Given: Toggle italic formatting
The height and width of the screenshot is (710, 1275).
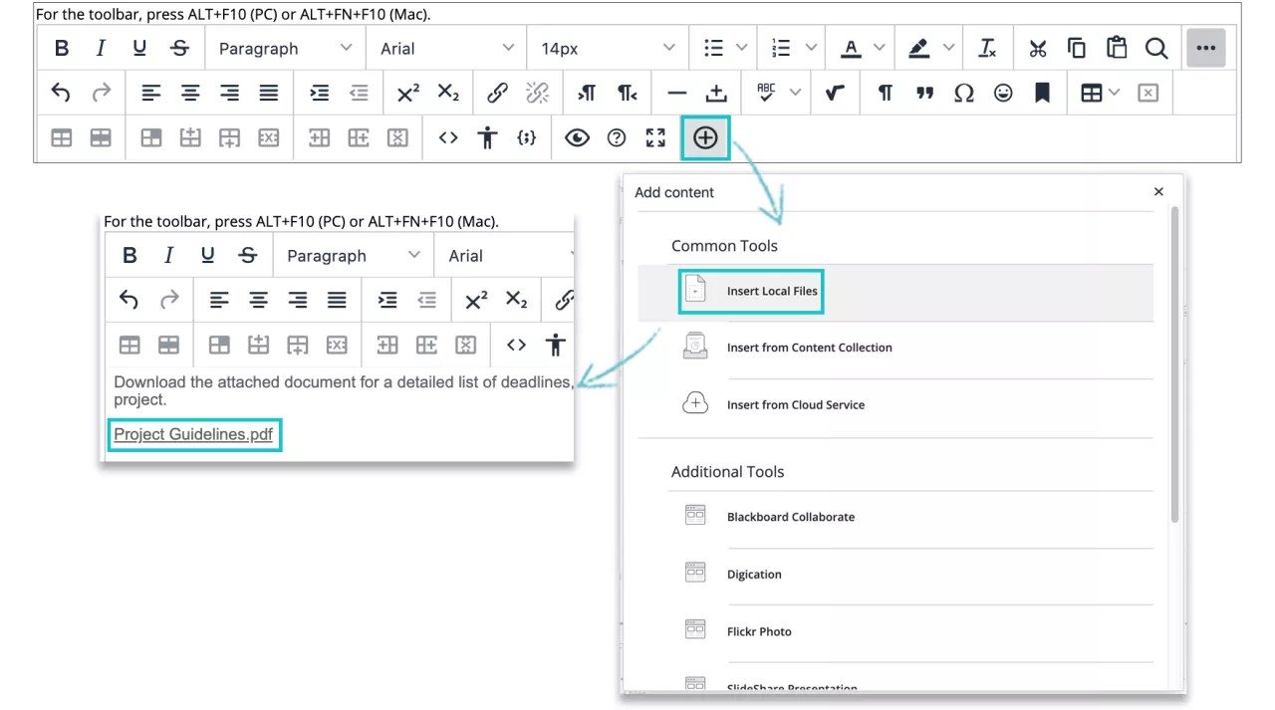Looking at the screenshot, I should pyautogui.click(x=100, y=47).
